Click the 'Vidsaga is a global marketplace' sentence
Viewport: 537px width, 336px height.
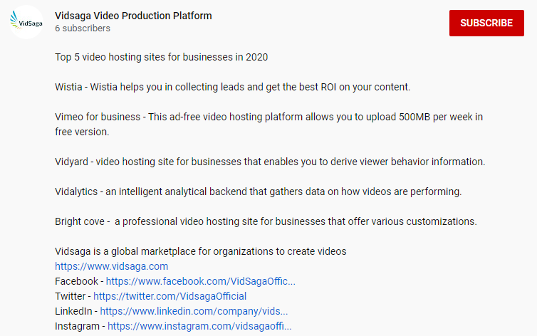click(200, 251)
